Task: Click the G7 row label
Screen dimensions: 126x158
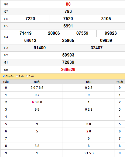Action: click(6, 12)
